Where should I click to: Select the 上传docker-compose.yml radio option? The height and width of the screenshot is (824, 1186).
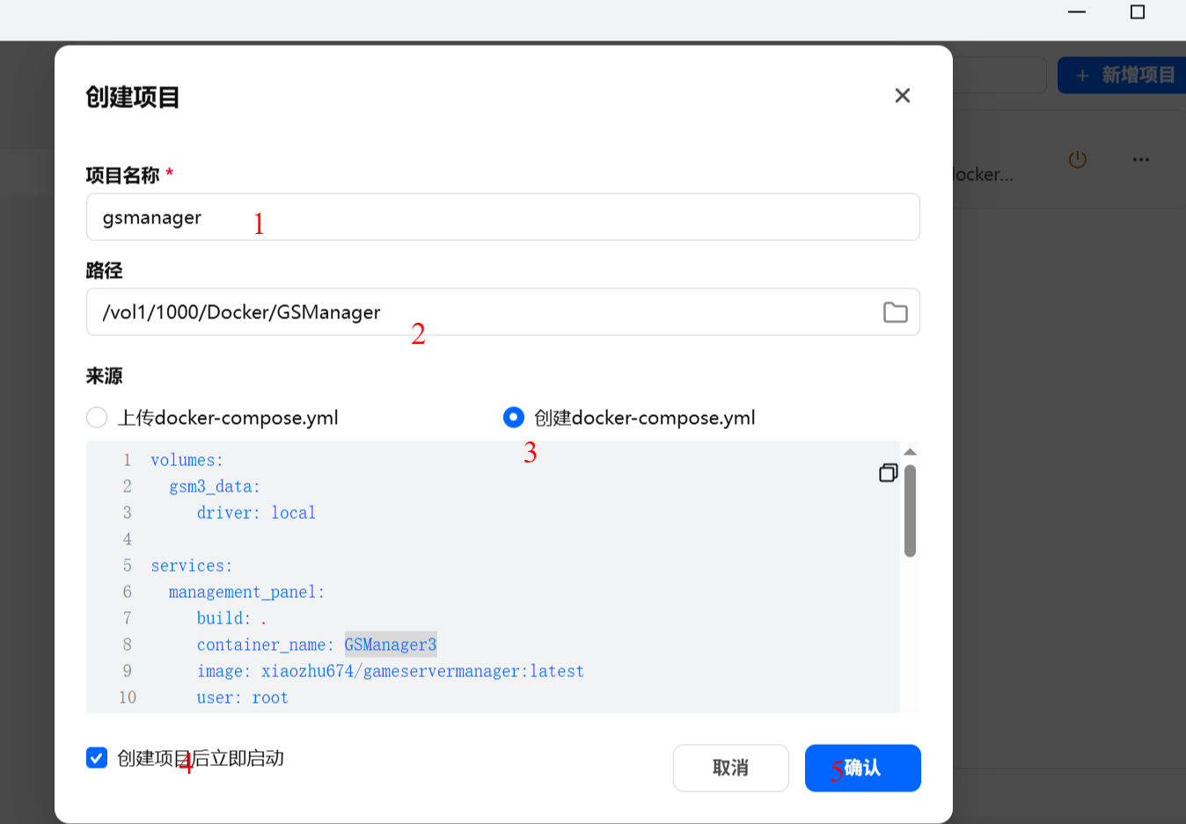(97, 418)
